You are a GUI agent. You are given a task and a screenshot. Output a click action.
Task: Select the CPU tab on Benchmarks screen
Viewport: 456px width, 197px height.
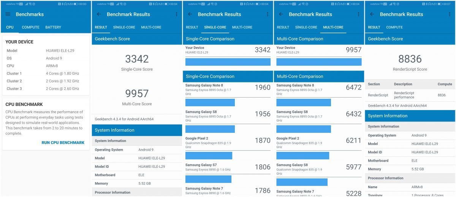point(10,27)
